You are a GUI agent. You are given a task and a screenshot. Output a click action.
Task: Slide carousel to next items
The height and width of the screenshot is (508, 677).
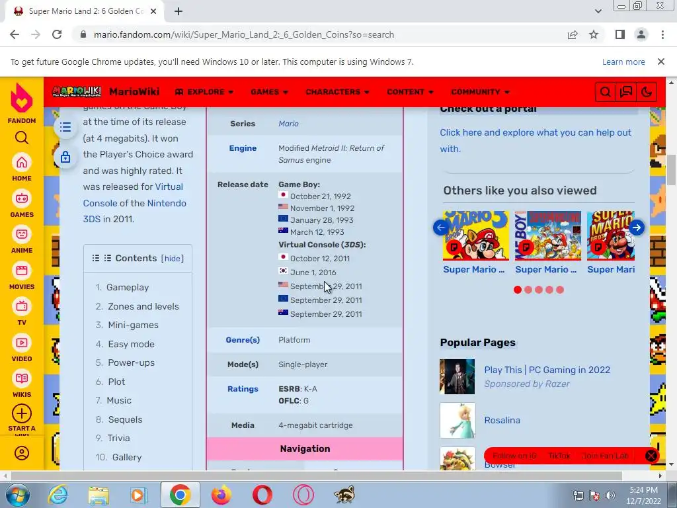click(637, 228)
